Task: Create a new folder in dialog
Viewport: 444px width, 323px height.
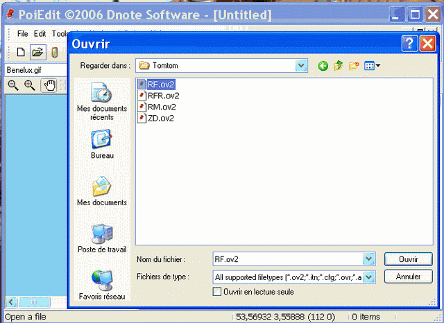Action: [354, 66]
